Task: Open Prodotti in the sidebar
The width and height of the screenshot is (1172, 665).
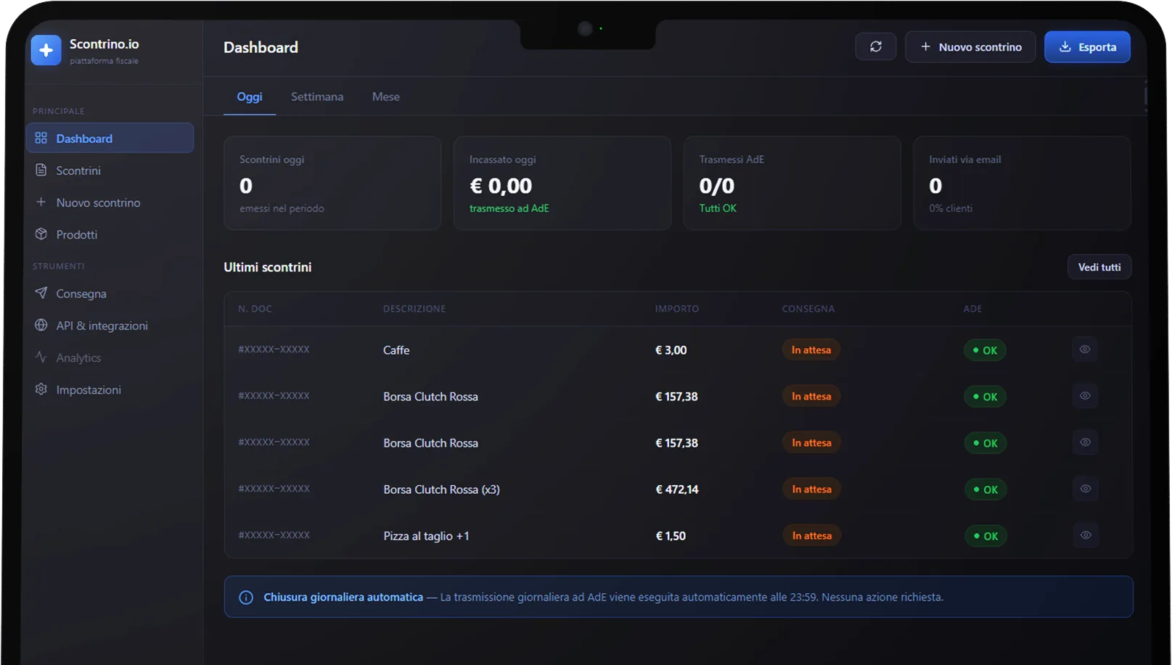Action: coord(110,234)
